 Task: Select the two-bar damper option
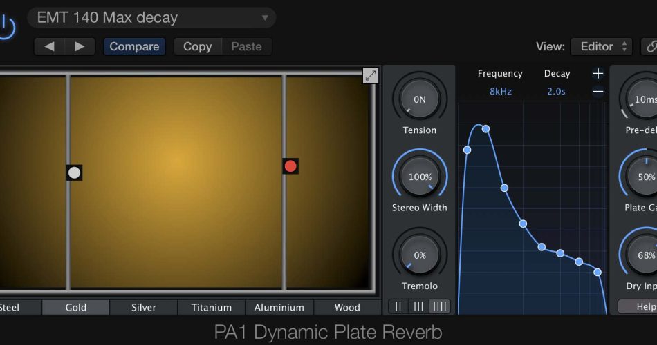point(398,306)
